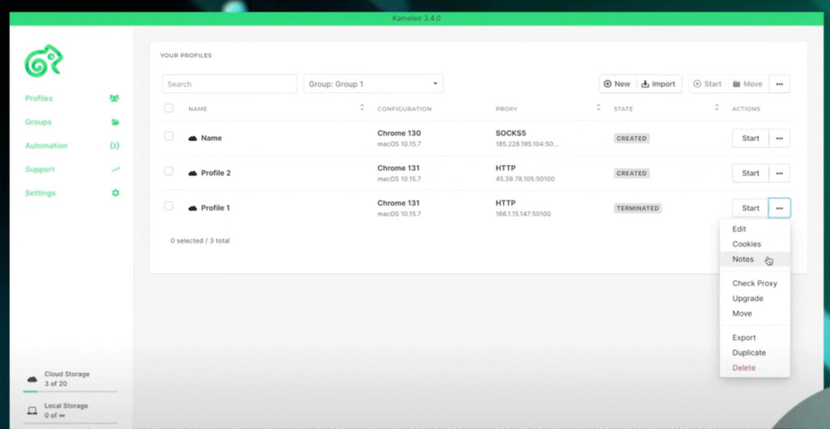Click the cloud icon beside Profile 2

(x=193, y=173)
